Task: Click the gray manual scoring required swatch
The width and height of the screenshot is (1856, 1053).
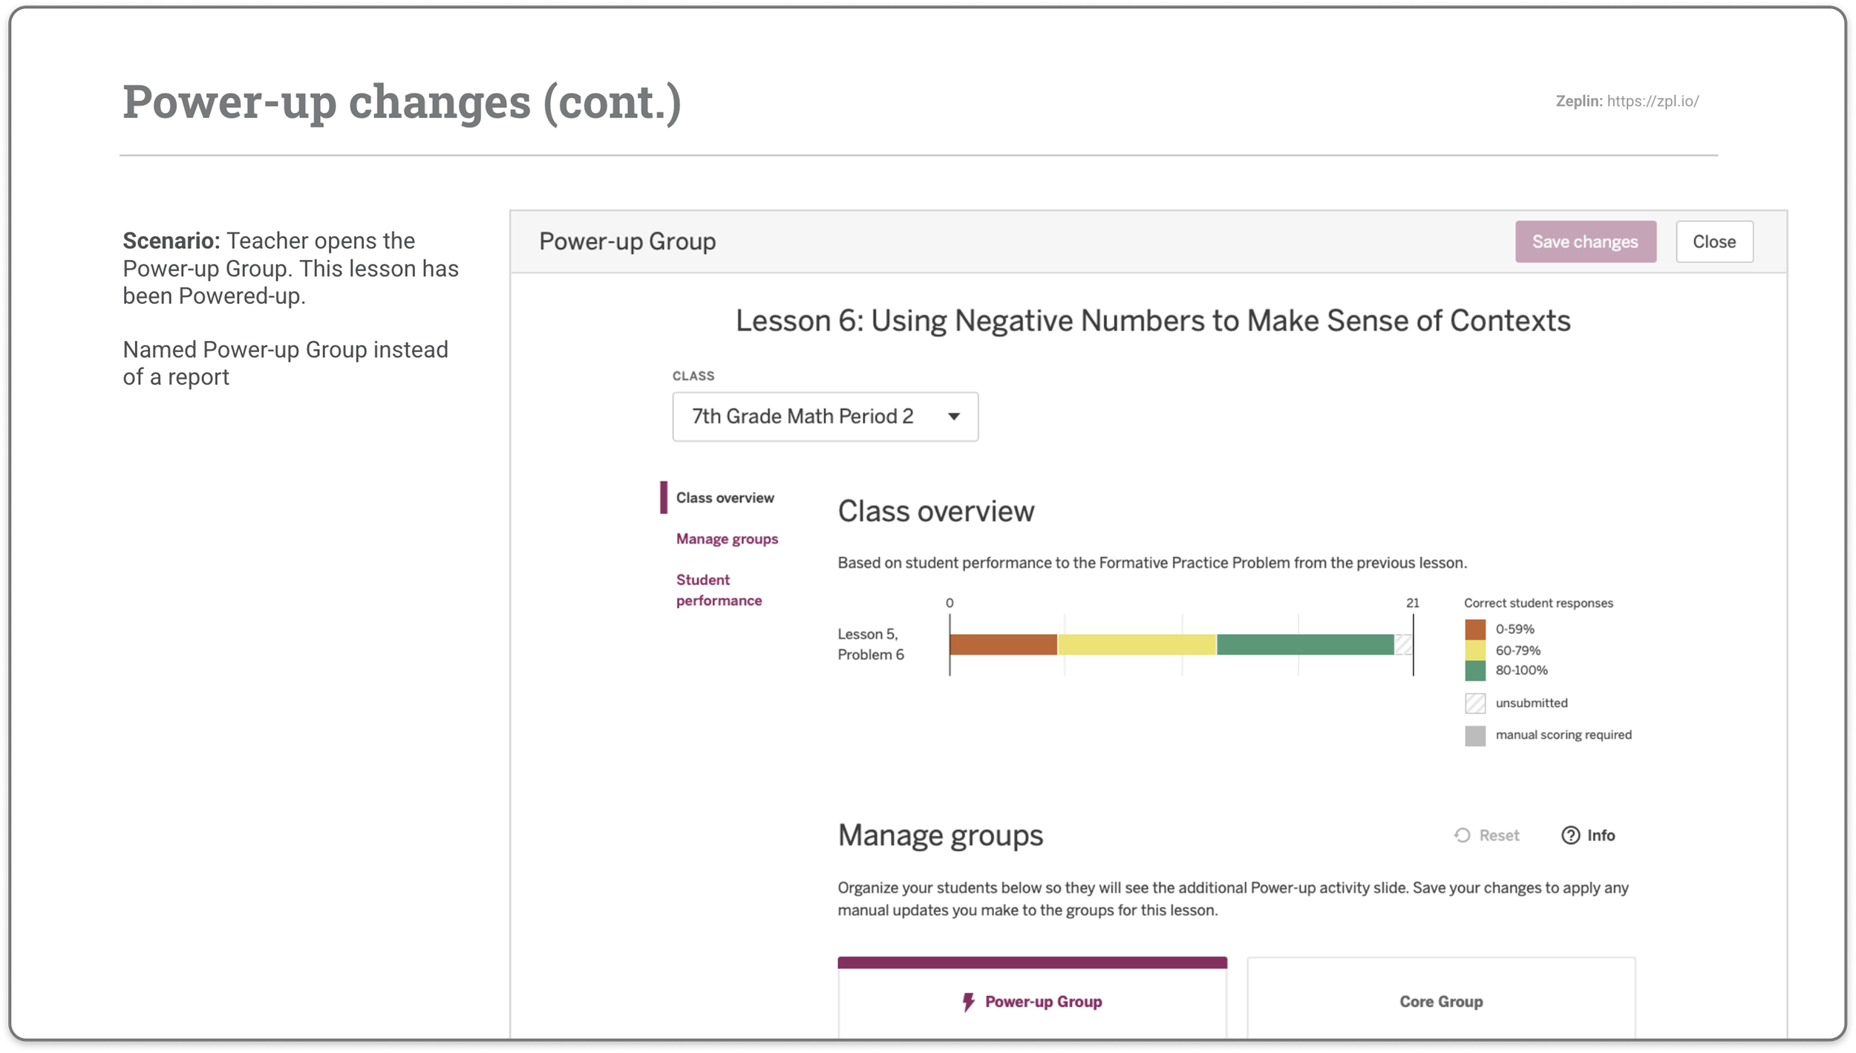Action: coord(1474,735)
